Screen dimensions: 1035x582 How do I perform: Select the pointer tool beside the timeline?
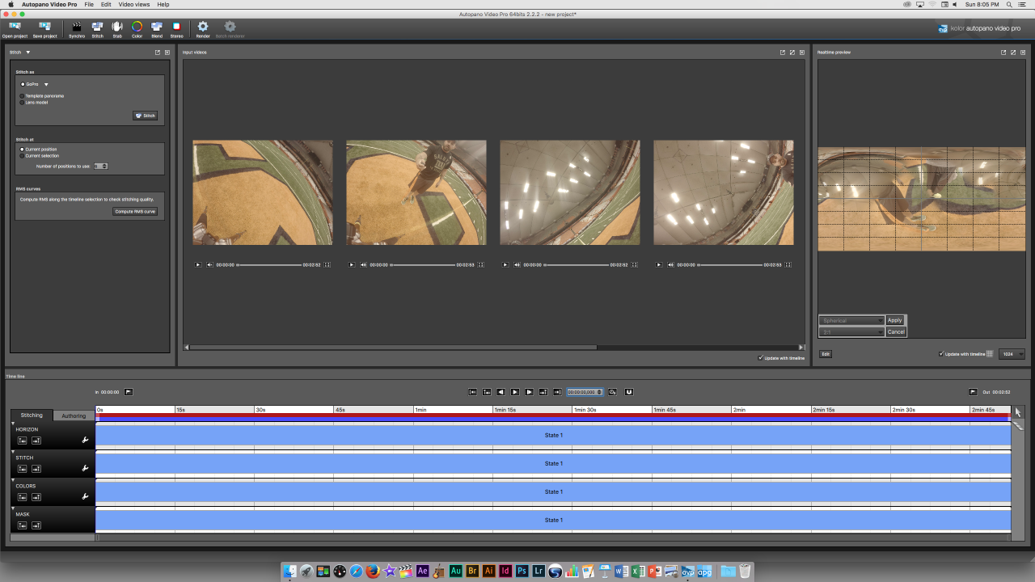tap(1018, 412)
